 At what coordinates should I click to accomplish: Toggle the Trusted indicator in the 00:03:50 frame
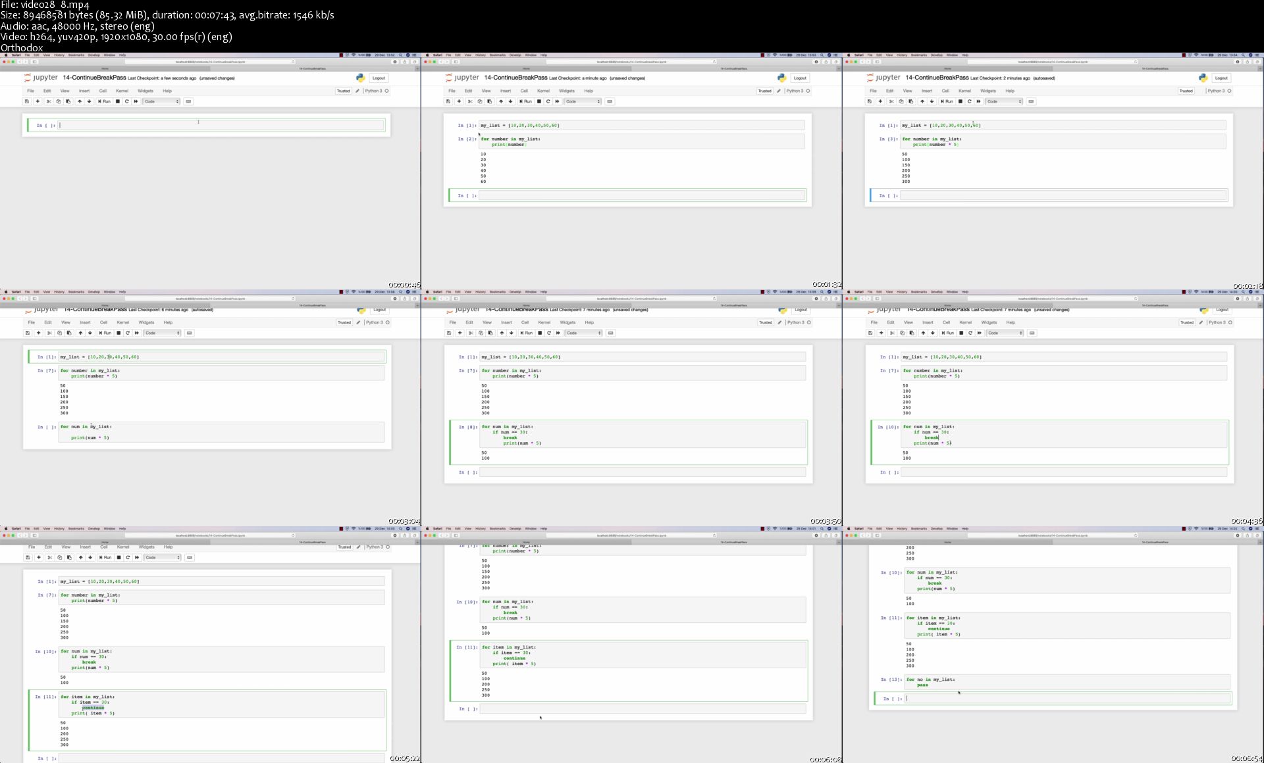pyautogui.click(x=766, y=322)
